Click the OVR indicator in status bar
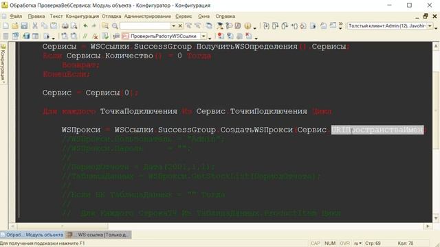440x247 pixels. coord(344,244)
